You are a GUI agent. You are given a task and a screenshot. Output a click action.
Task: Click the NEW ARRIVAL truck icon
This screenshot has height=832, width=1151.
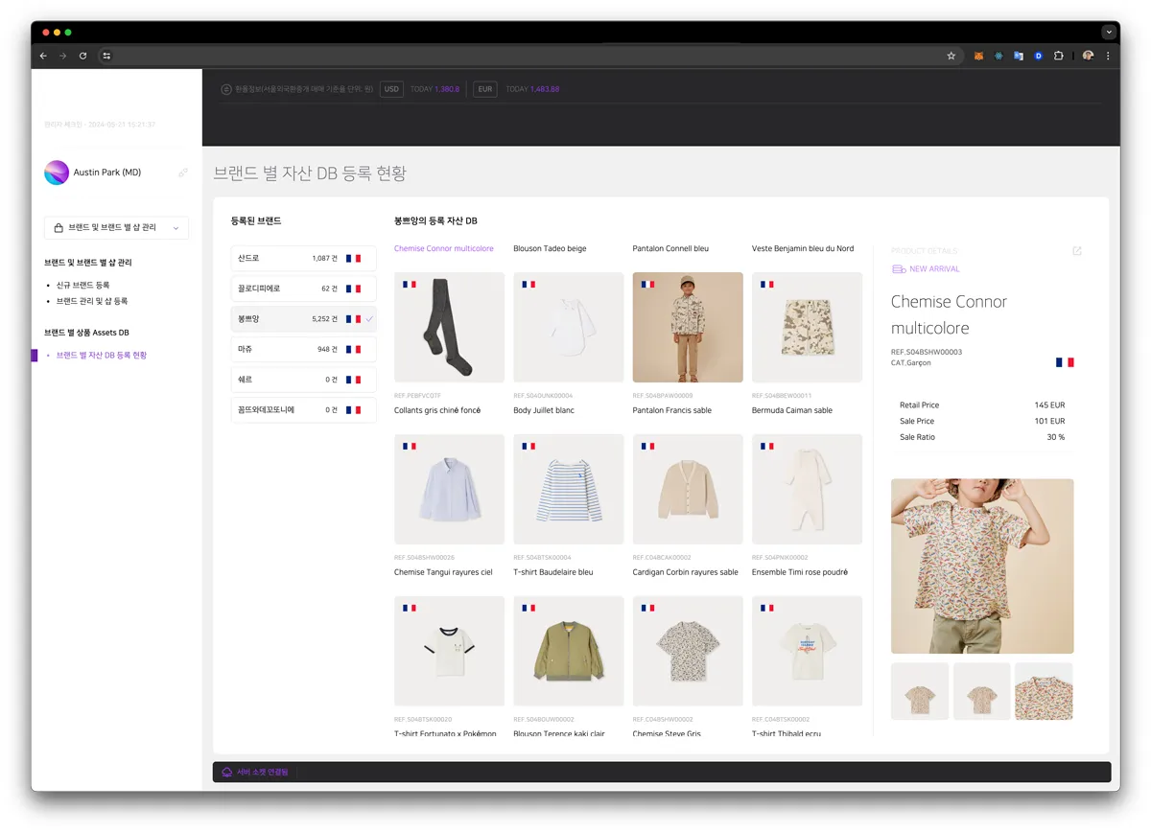(899, 269)
